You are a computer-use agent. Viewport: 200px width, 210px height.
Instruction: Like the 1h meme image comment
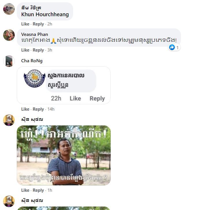pyautogui.click(x=25, y=190)
